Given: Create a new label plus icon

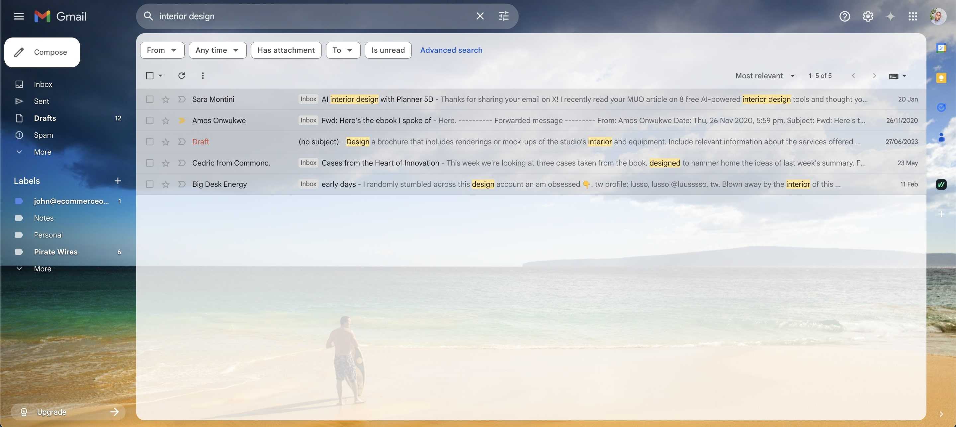Looking at the screenshot, I should click(118, 181).
